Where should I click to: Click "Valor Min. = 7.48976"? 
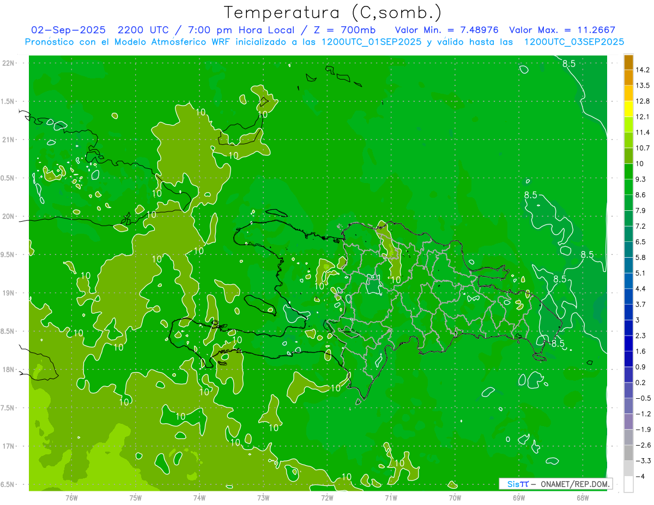click(446, 30)
